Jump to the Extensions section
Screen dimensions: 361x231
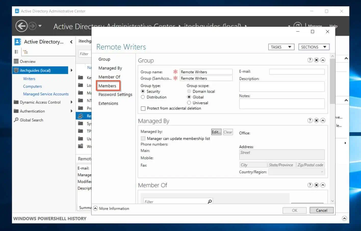click(x=108, y=103)
